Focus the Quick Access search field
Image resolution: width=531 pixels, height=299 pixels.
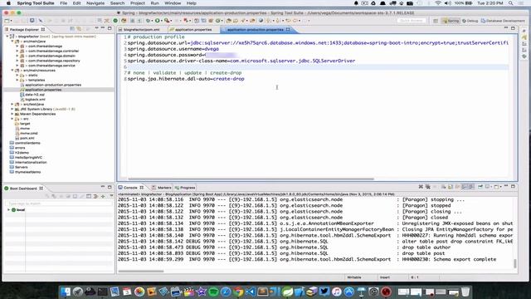pyautogui.click(x=412, y=21)
